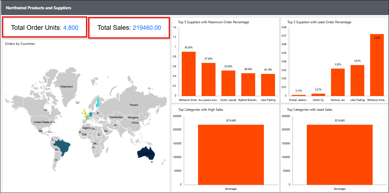Click Australia on the orders map
The image size is (389, 193).
(146, 154)
